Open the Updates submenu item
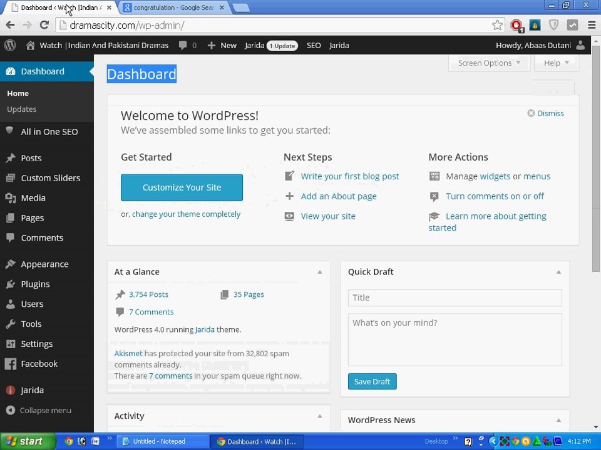Screen dimensions: 601x450 coord(21,109)
